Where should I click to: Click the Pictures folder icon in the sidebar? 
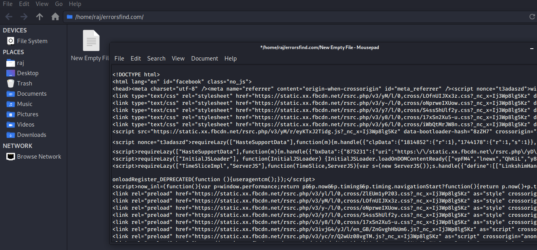point(11,114)
